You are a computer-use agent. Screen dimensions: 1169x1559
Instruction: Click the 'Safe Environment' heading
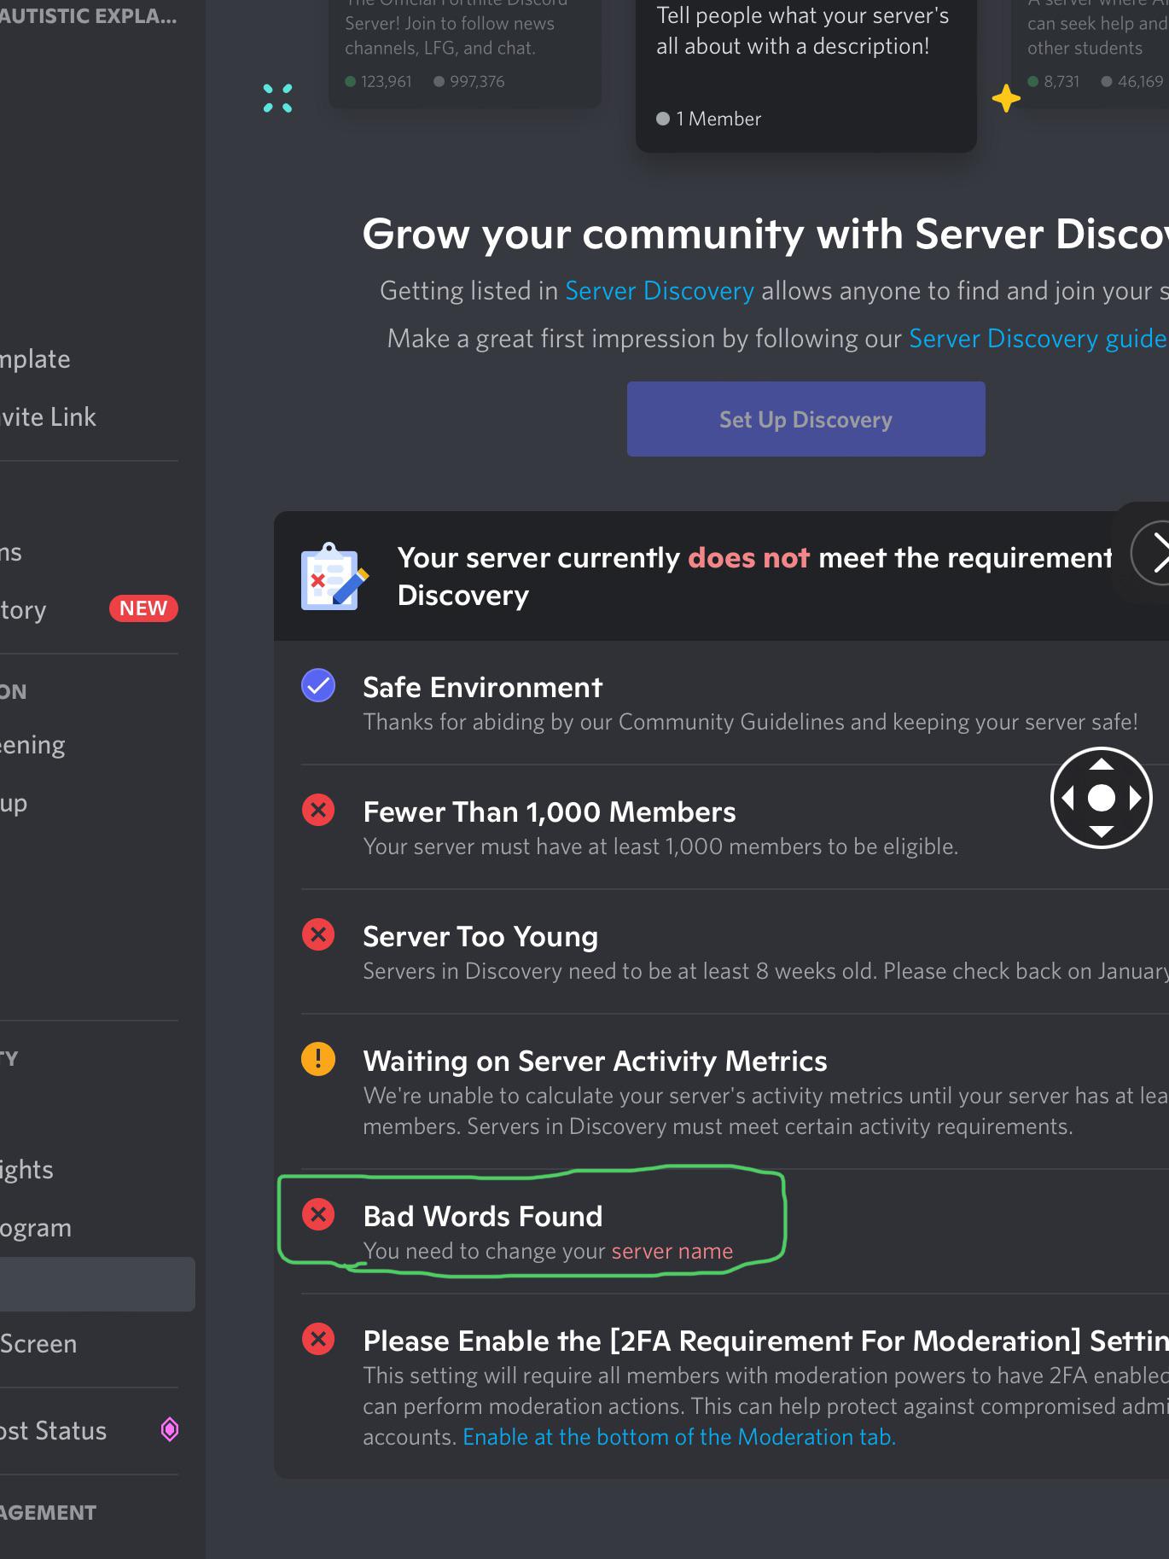[483, 687]
